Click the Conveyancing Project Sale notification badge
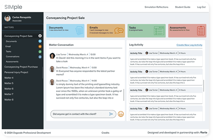 coord(40,36)
